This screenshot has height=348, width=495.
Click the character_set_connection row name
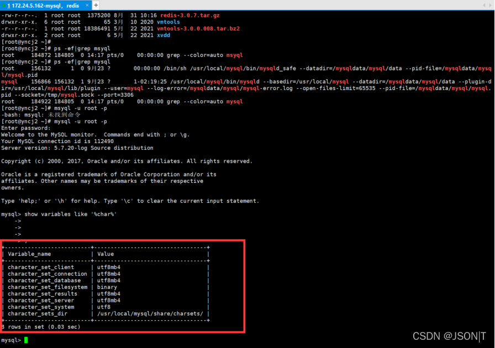(48, 274)
